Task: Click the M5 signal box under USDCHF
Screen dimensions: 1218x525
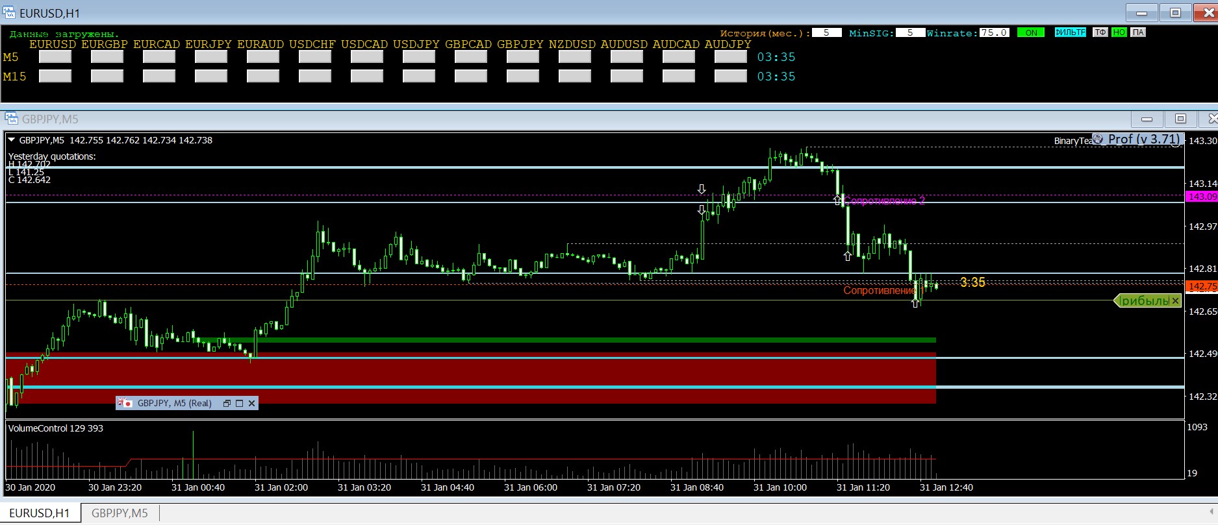Action: click(315, 57)
